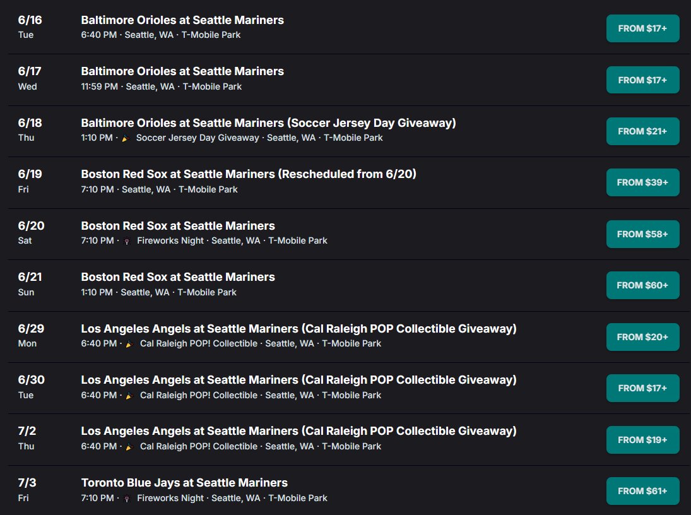The image size is (691, 515).
Task: Open the Rescheduled from 6/20 Red Sox game title
Action: tap(249, 174)
